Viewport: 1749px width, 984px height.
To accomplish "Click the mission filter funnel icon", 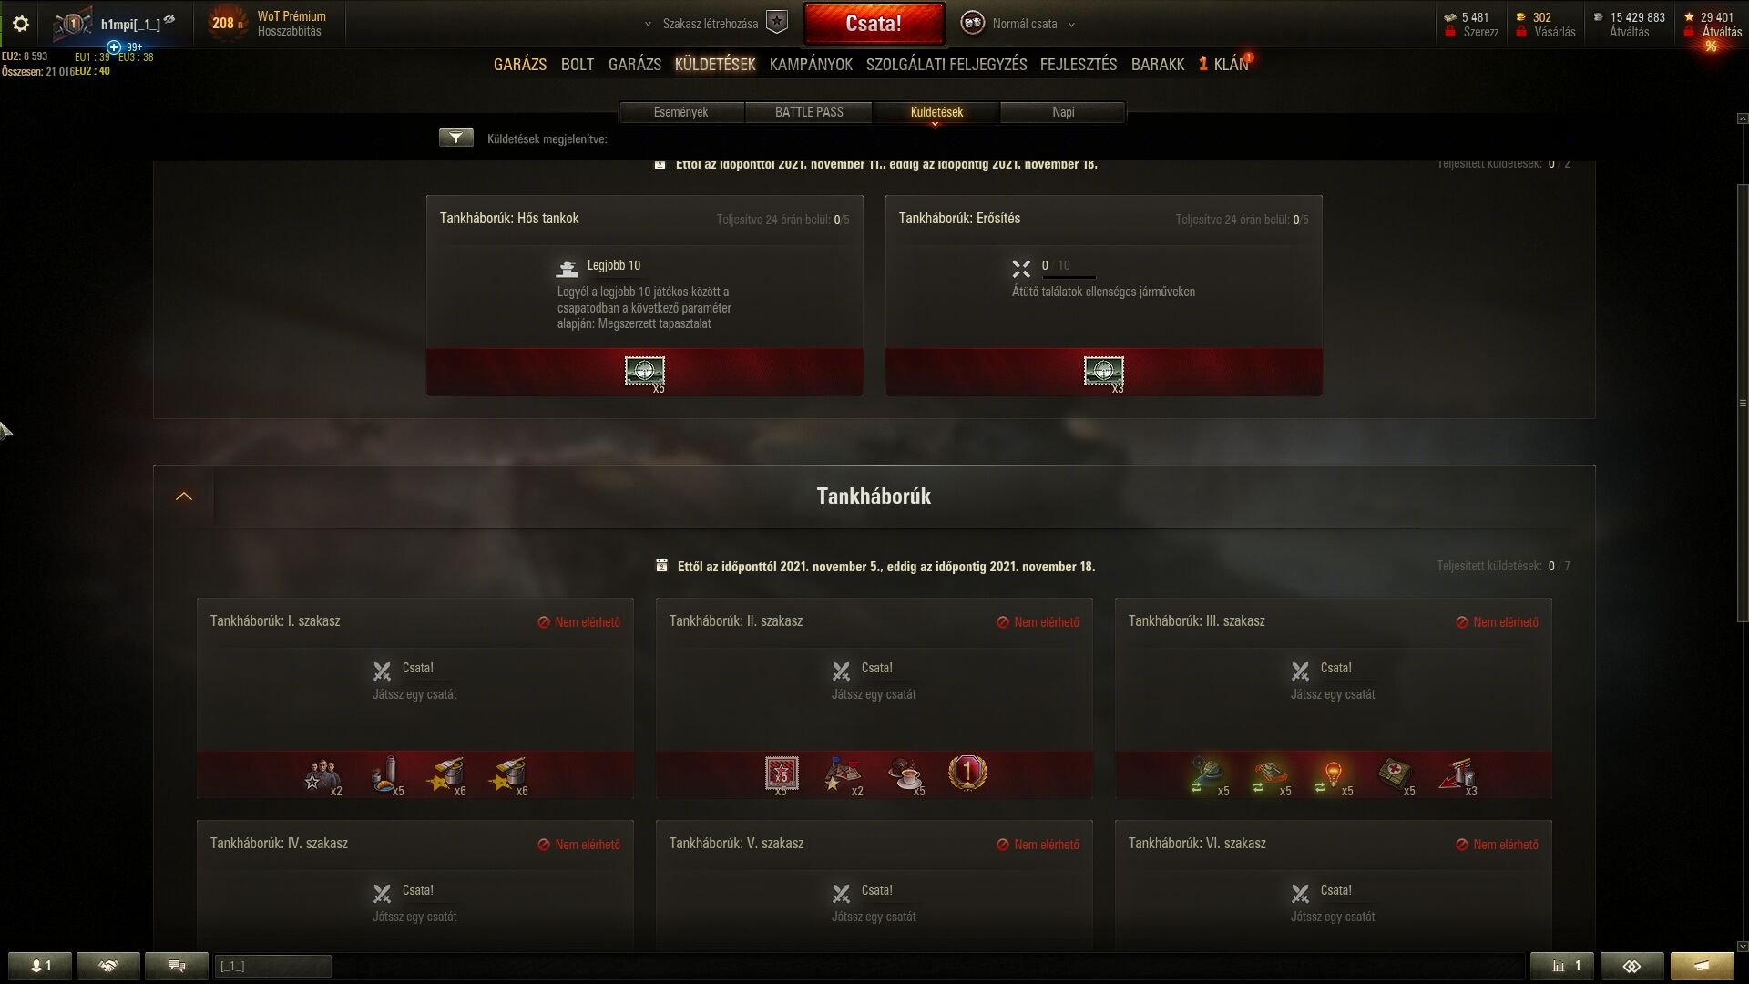I will pos(455,138).
